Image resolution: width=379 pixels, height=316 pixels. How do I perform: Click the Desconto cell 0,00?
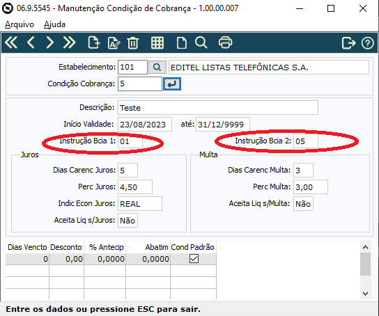66,259
